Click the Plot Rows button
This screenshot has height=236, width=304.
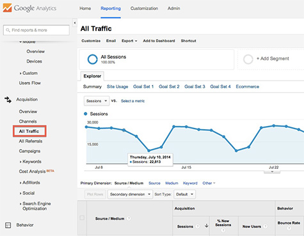coord(95,194)
